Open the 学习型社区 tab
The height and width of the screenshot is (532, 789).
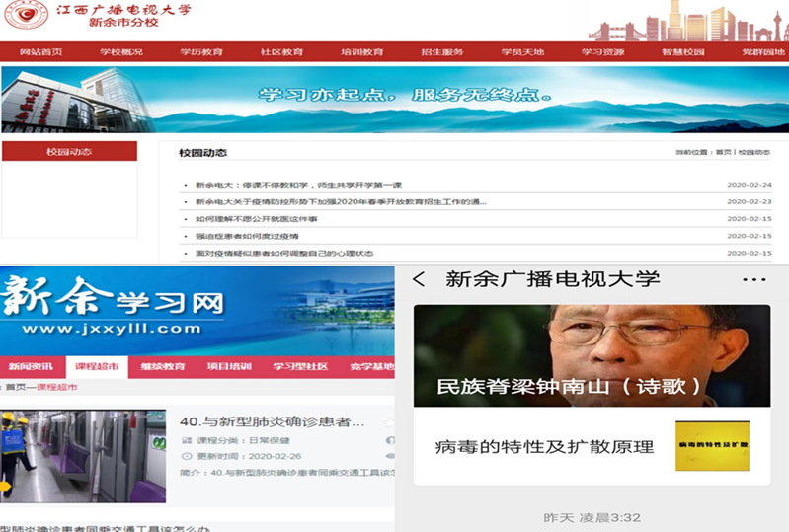tap(300, 366)
